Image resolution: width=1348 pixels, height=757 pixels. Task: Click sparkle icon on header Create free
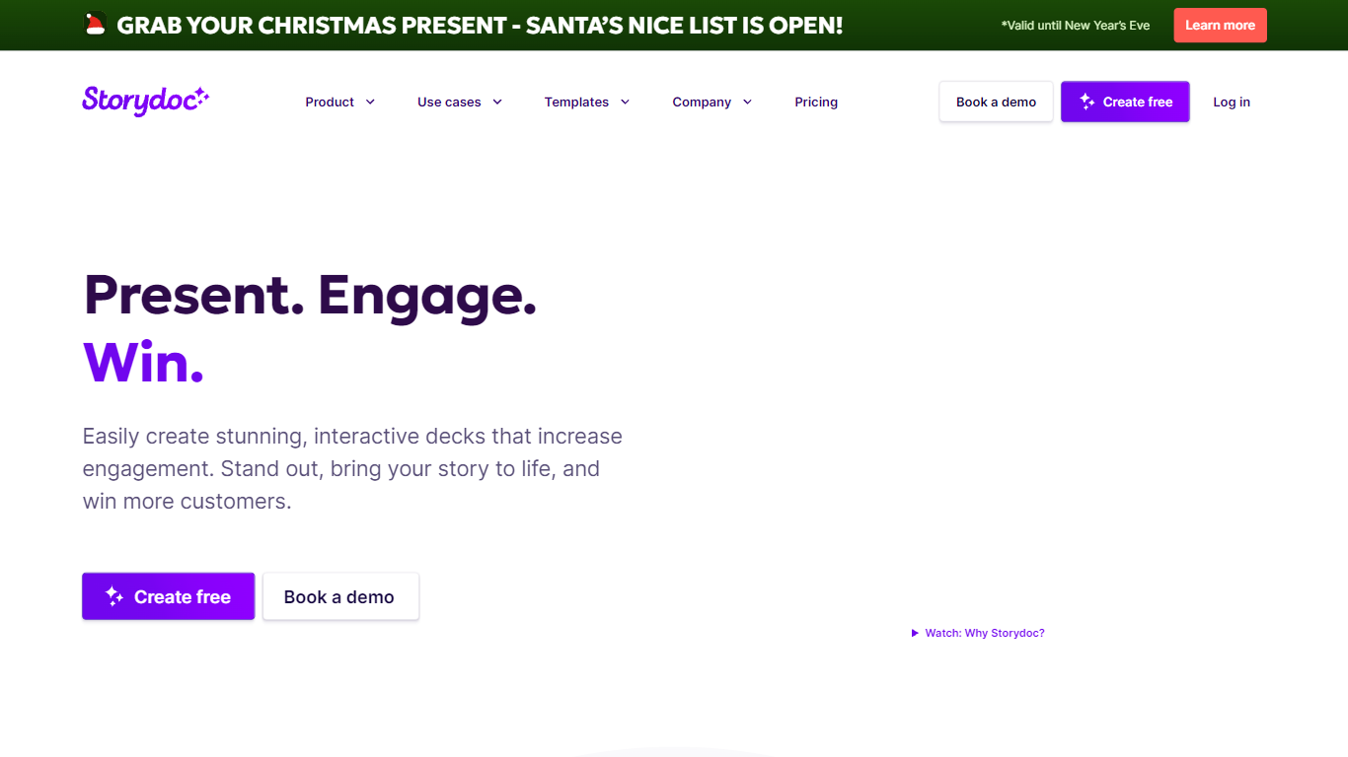coord(1087,102)
